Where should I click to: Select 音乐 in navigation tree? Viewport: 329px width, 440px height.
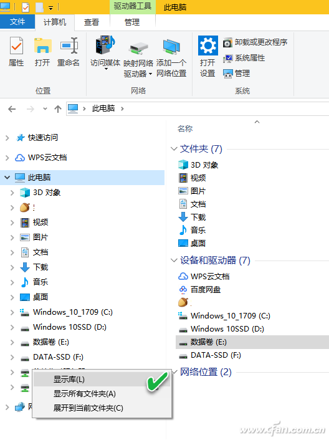click(41, 282)
